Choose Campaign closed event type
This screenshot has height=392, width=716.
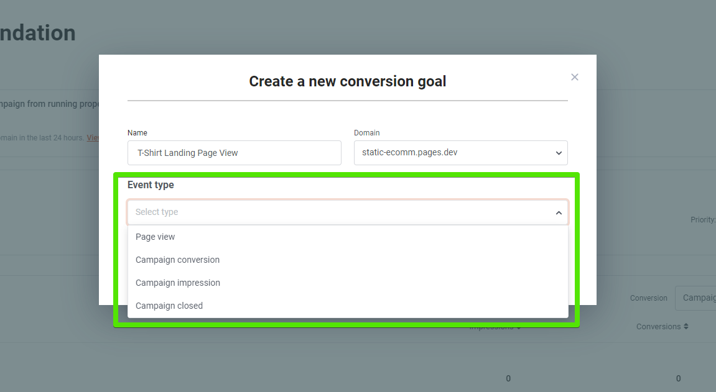click(x=348, y=306)
